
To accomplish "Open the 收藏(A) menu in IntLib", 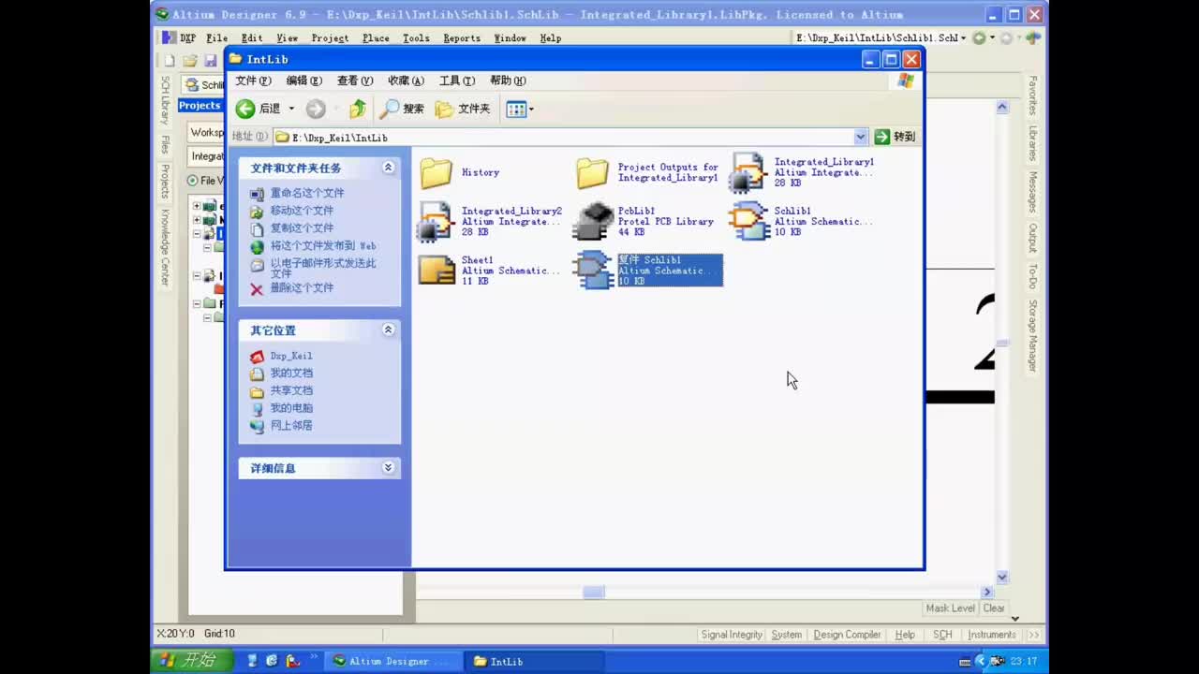I will point(406,81).
